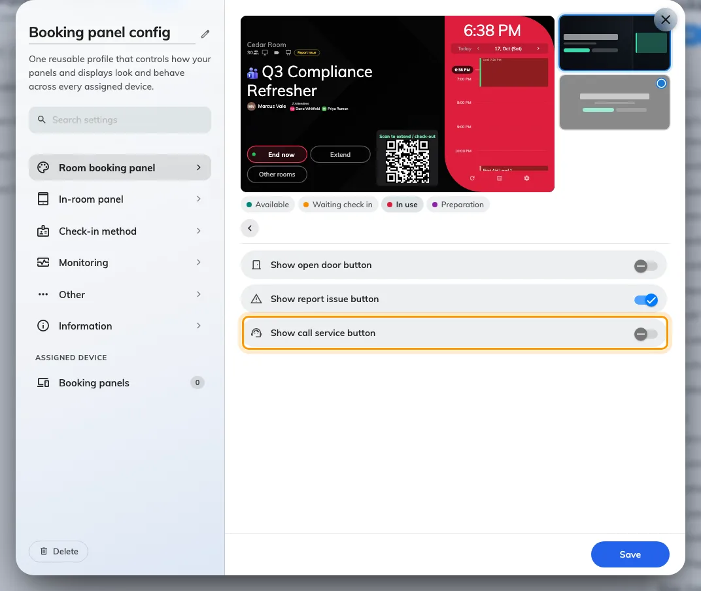701x591 pixels.
Task: Click the badge icon beside Check-in method
Action: (x=43, y=231)
